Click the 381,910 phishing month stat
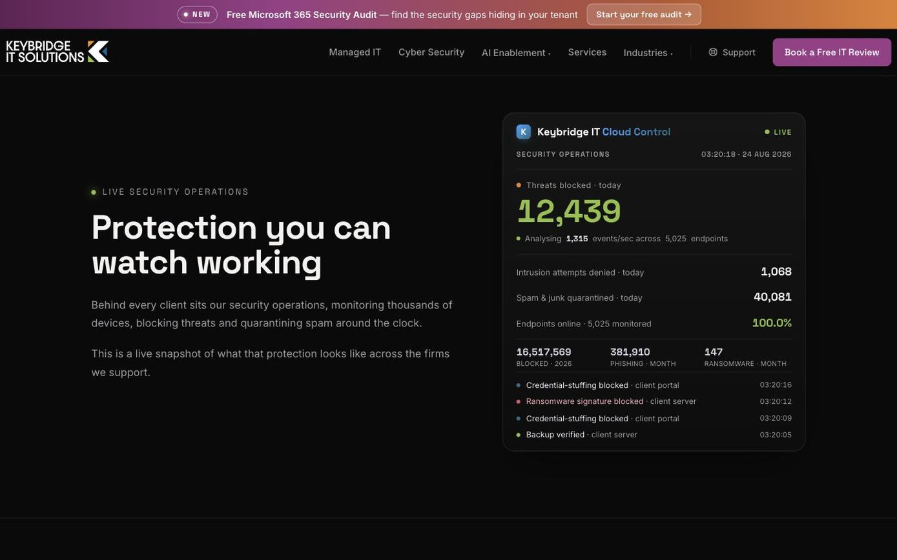 643,357
